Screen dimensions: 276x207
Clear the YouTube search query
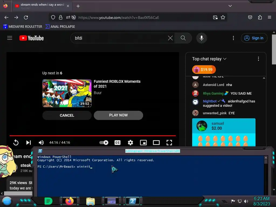point(170,38)
